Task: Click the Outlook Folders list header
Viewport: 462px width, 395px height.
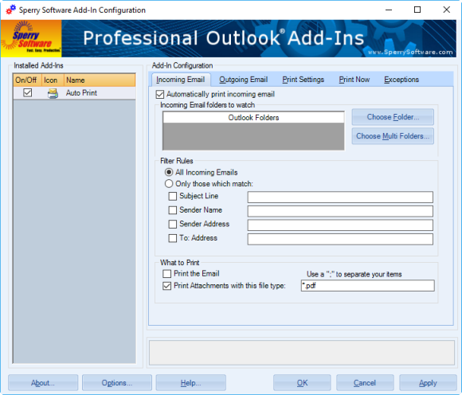Action: [x=253, y=118]
